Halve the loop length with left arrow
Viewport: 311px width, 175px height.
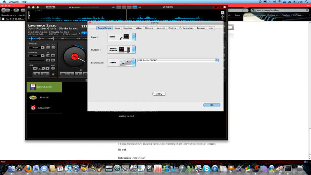click(x=35, y=68)
